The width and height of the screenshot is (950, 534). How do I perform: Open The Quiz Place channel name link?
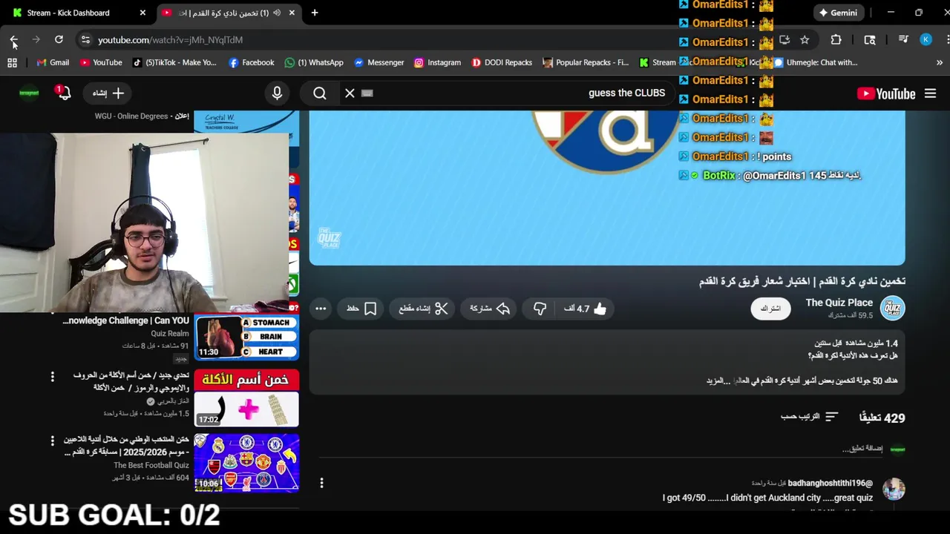[x=839, y=303]
